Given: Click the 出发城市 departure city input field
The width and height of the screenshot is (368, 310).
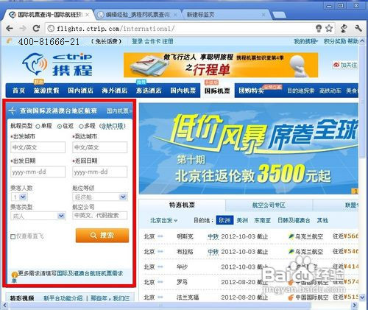Looking at the screenshot, I should 38,147.
